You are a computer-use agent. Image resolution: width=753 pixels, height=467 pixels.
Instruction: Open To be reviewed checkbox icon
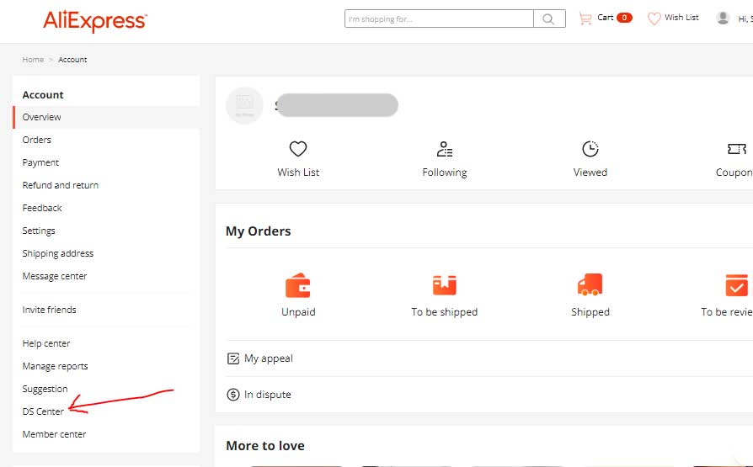click(736, 285)
